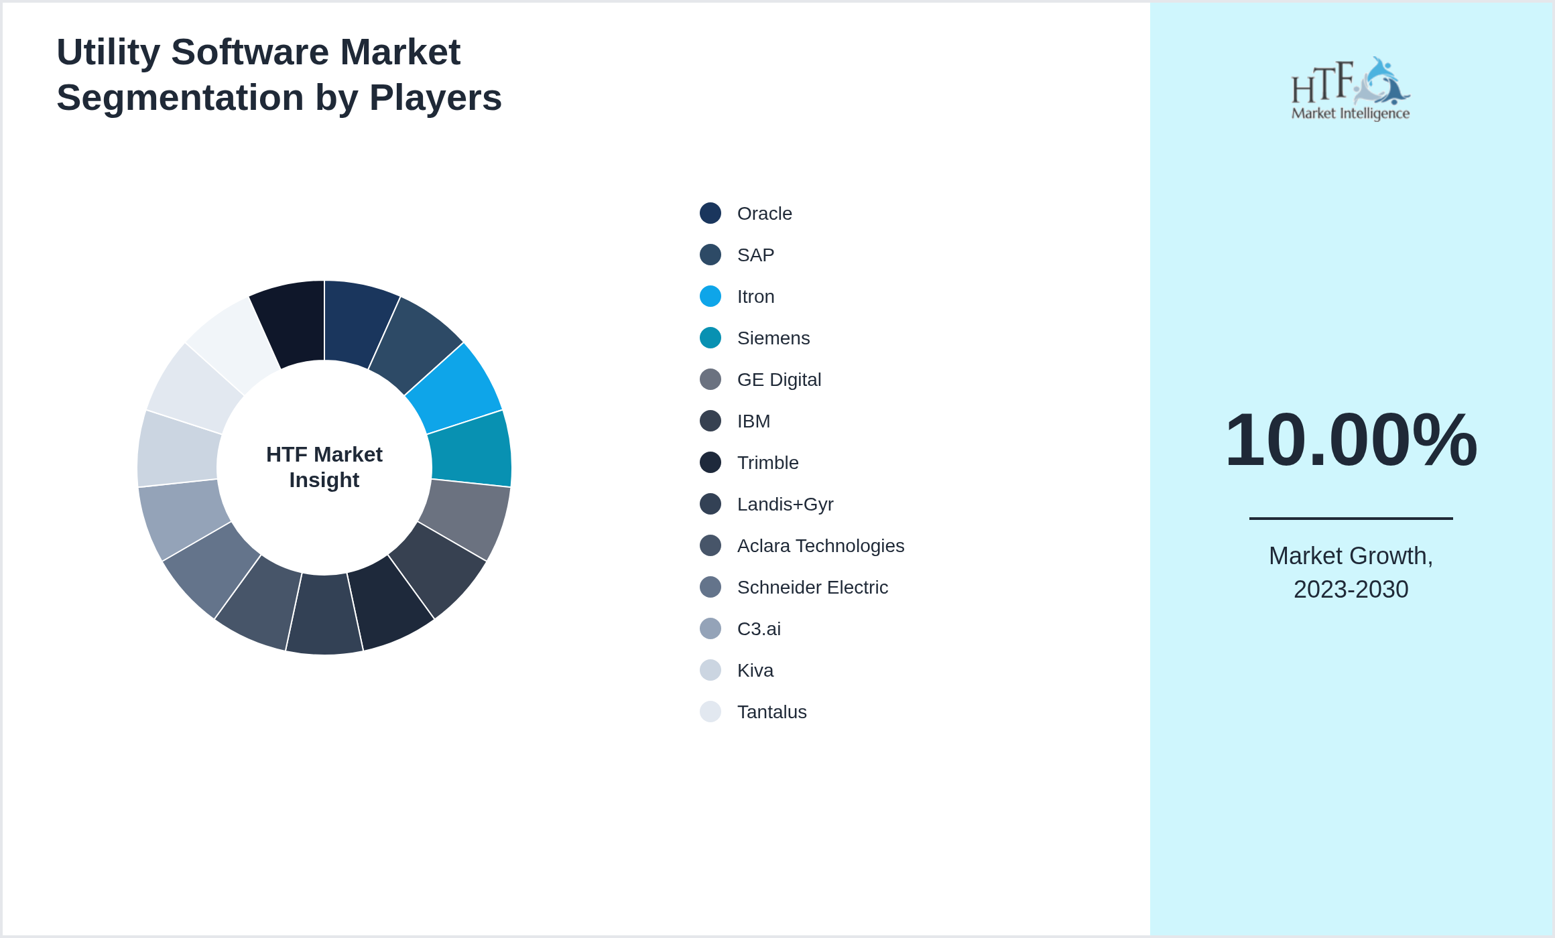Click the Kiva legend color dot
Image resolution: width=1555 pixels, height=938 pixels.
(710, 670)
